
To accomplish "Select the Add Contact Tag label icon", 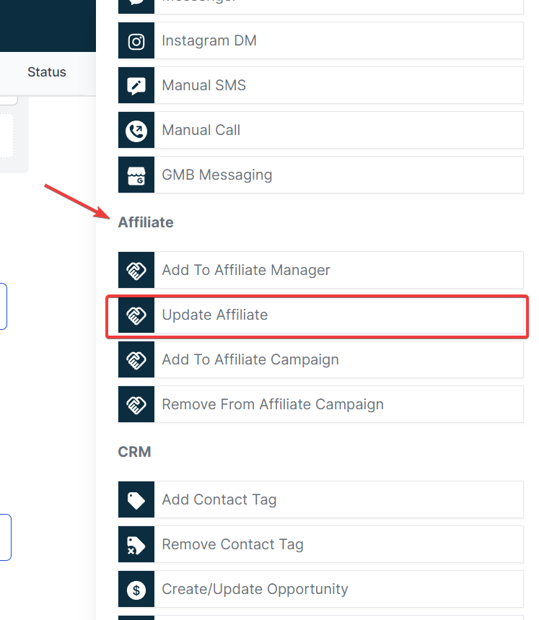I will (136, 499).
